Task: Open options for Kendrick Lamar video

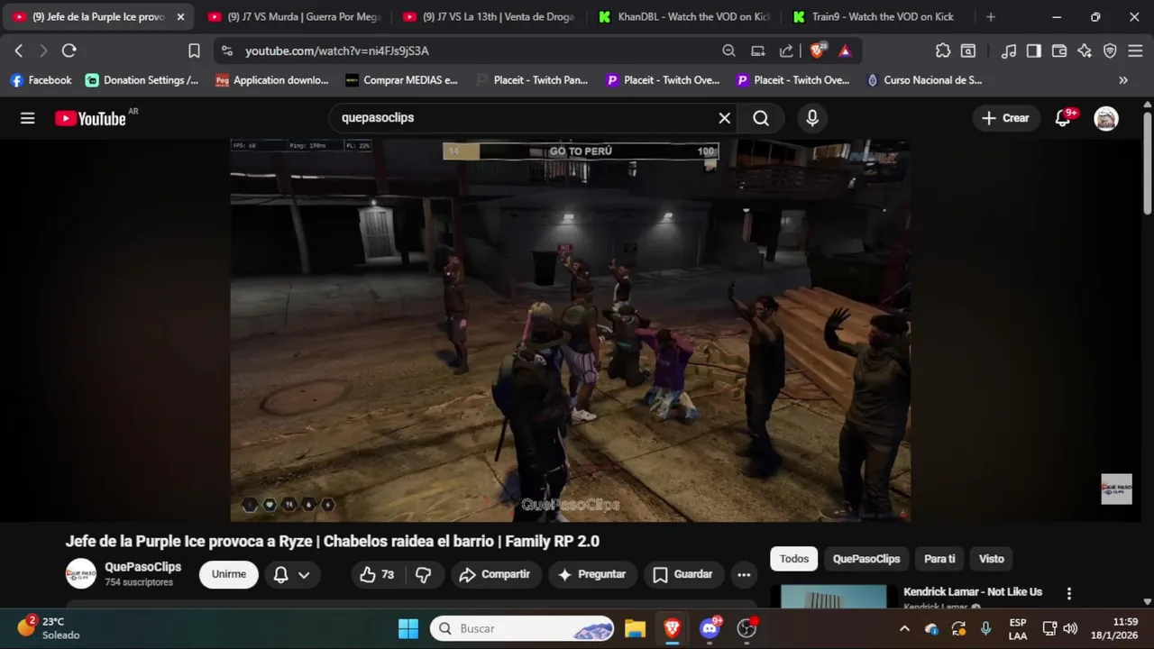Action: (1069, 593)
